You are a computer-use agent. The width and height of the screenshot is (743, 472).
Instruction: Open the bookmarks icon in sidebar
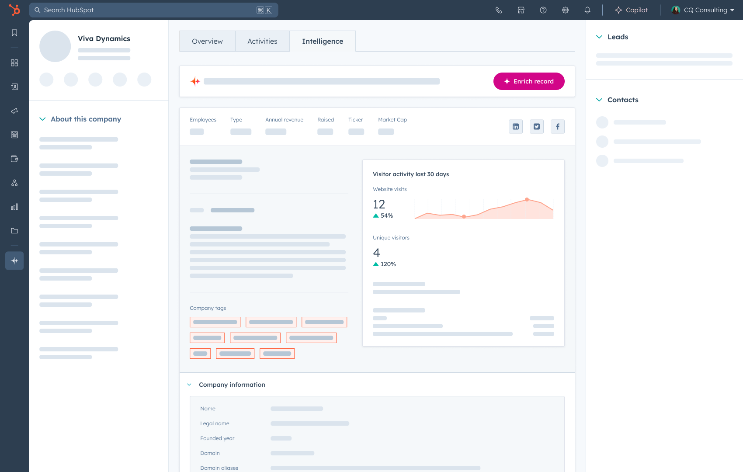[x=14, y=33]
